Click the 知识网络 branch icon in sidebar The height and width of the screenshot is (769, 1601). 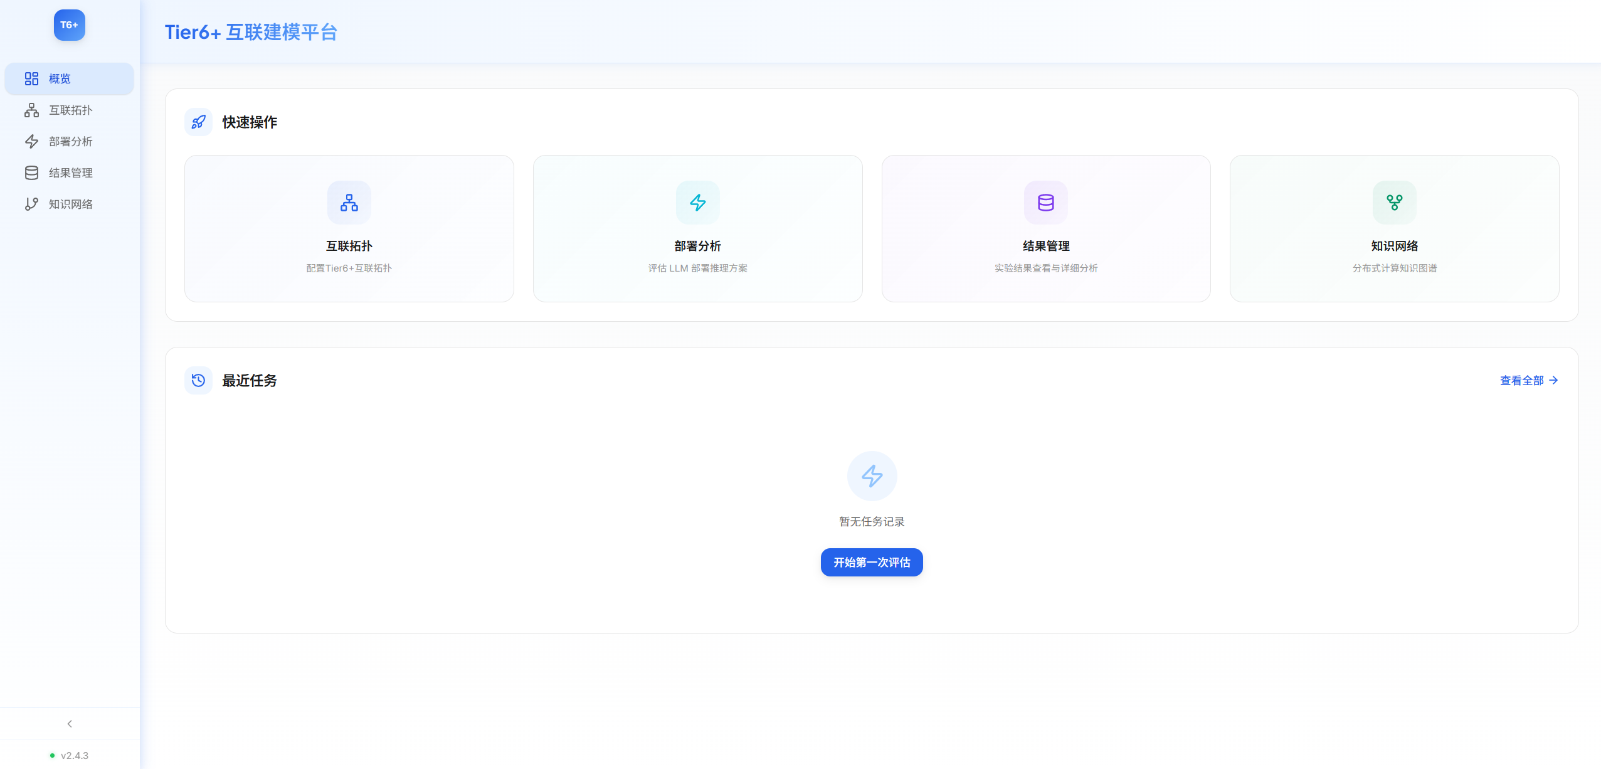point(31,204)
